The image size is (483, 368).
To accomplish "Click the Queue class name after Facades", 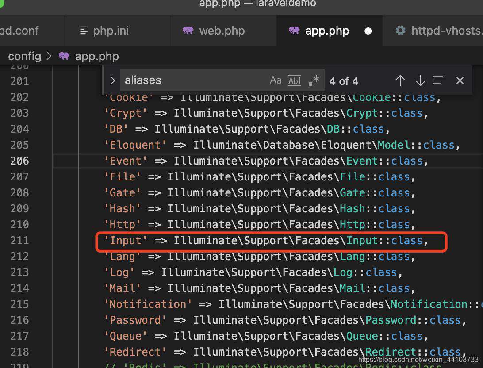I will tap(362, 336).
